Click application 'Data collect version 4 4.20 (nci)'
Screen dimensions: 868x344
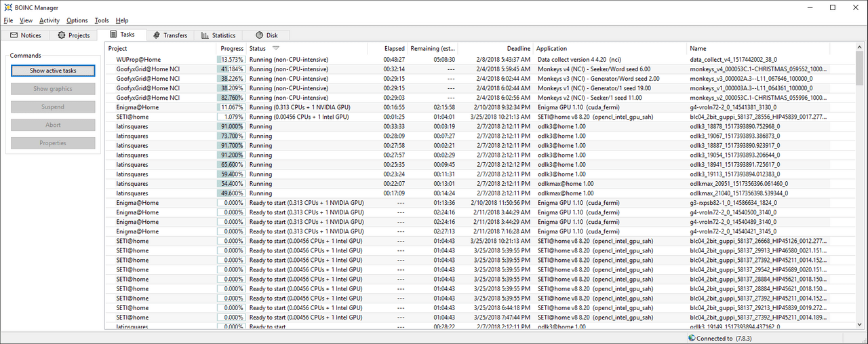point(583,60)
